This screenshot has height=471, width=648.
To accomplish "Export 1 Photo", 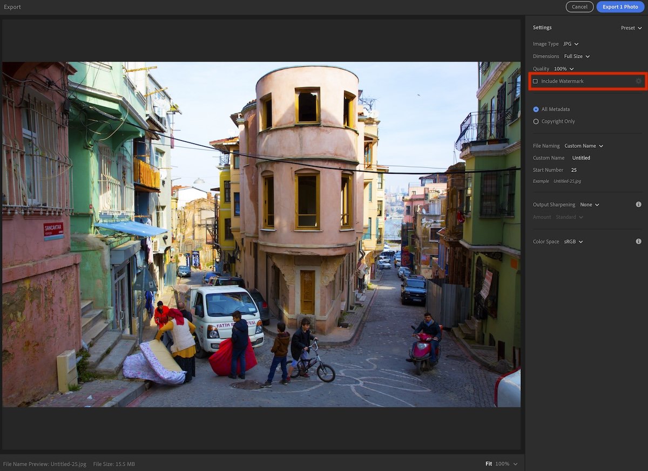I will pyautogui.click(x=620, y=7).
